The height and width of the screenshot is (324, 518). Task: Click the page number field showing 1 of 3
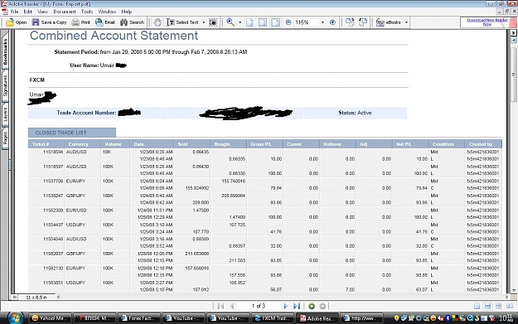click(x=259, y=306)
